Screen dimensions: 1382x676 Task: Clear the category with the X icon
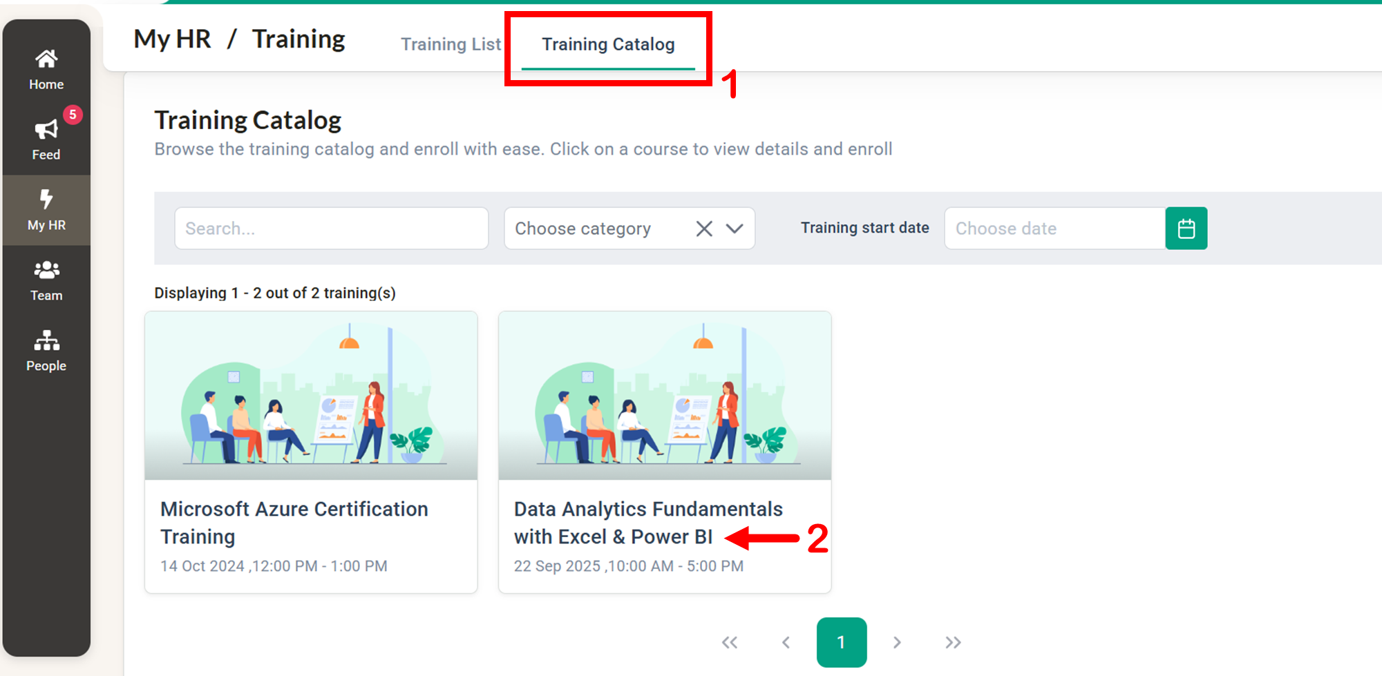coord(703,229)
